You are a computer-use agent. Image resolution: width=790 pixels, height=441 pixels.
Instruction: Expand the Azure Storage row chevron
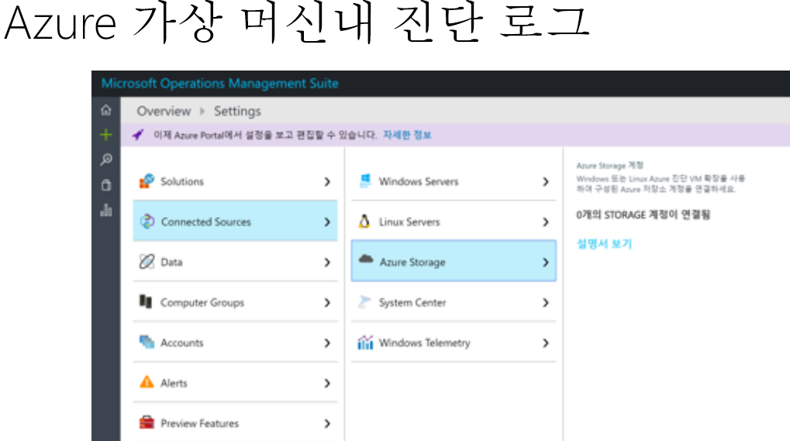click(x=546, y=262)
